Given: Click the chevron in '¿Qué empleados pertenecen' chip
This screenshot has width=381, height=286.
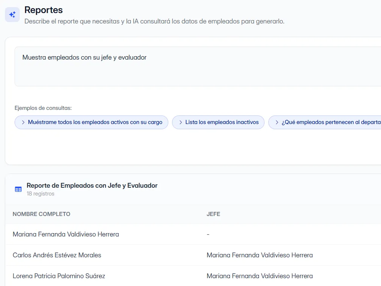Looking at the screenshot, I should click(x=277, y=122).
